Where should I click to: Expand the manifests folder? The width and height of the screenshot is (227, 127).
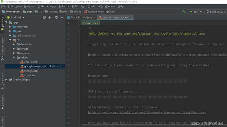tap(10, 27)
